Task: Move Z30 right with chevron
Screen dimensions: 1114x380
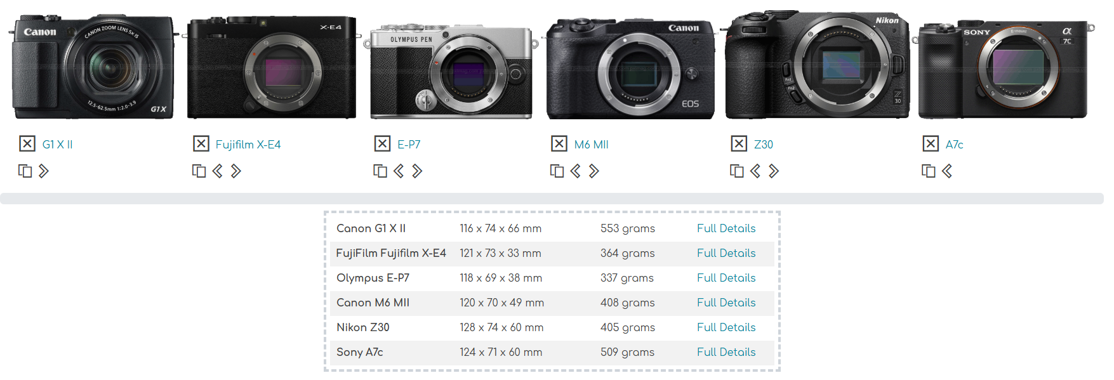Action: [774, 171]
